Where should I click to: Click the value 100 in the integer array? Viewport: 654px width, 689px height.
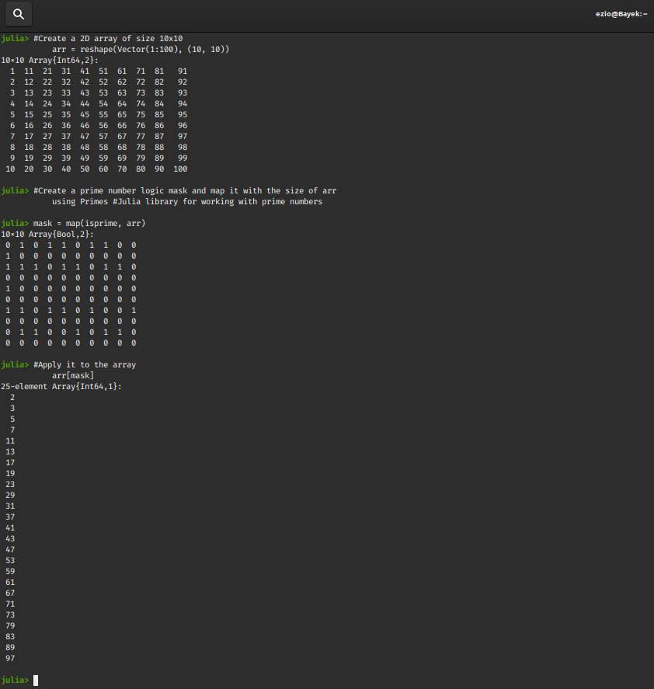coord(180,169)
